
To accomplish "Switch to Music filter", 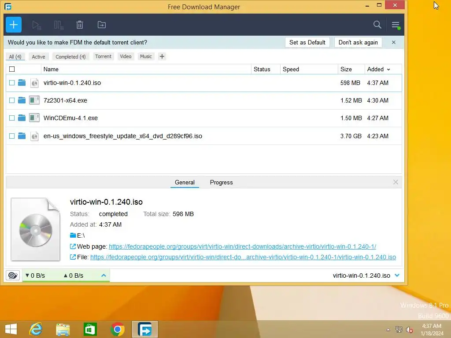I will pos(146,56).
